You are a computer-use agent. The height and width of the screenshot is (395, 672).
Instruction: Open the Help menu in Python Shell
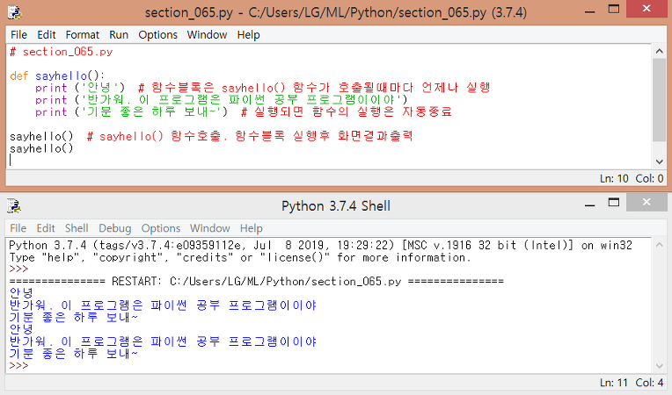pos(252,228)
